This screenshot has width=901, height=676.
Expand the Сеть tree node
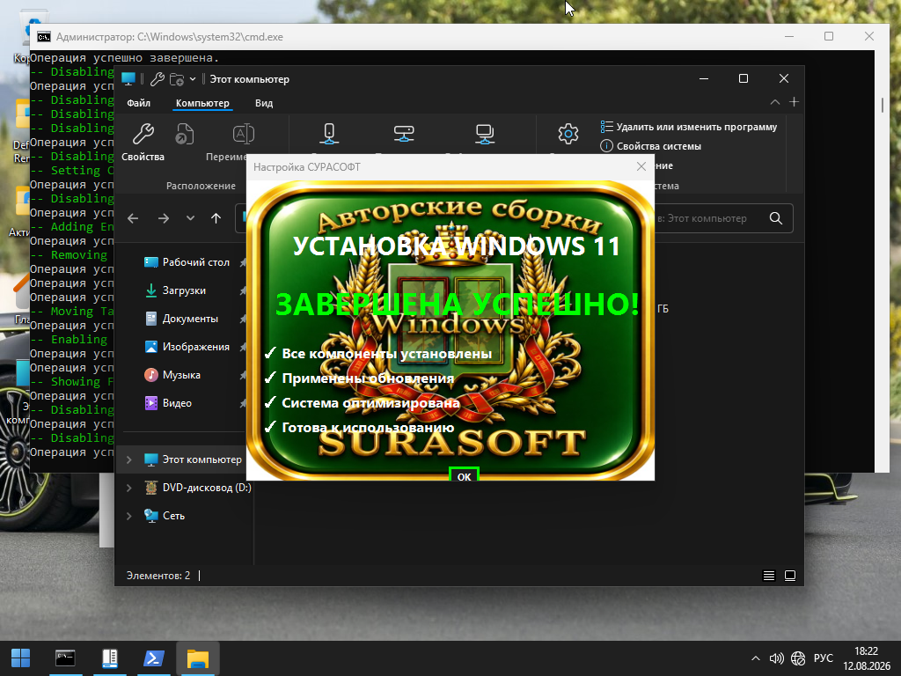point(128,516)
